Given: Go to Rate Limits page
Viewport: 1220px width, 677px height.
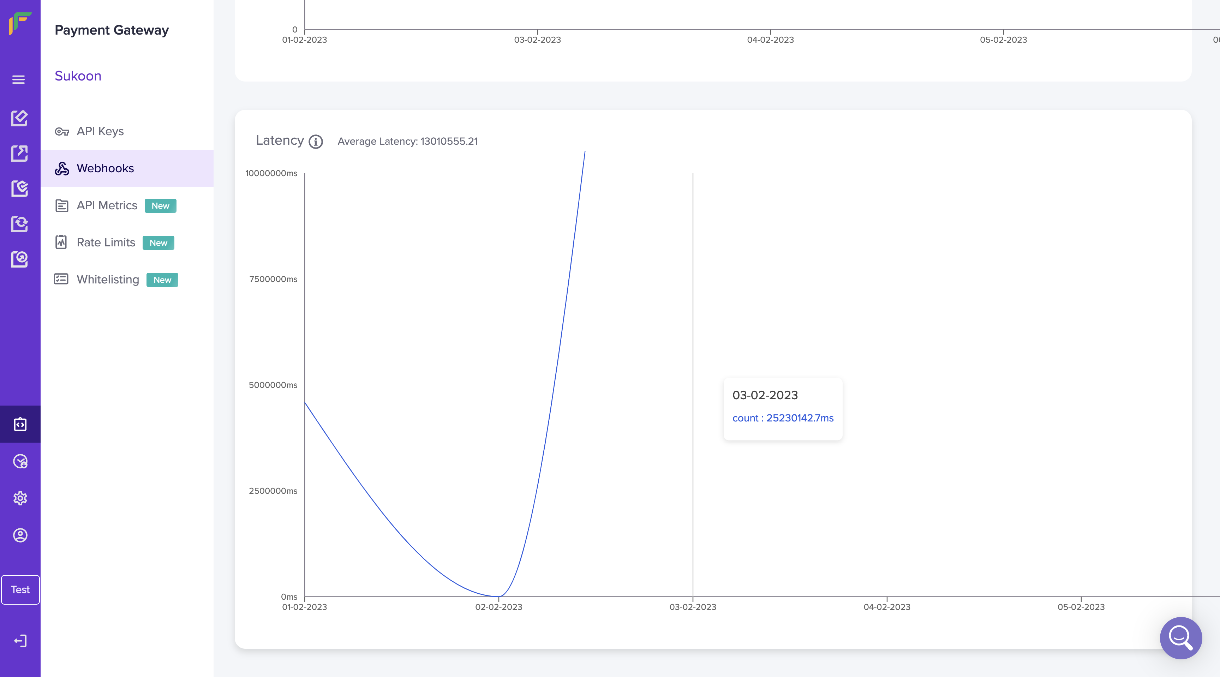Looking at the screenshot, I should [106, 242].
